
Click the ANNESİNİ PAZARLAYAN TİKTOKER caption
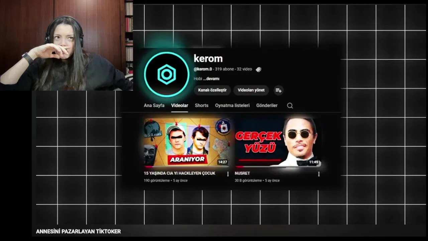[78, 231]
